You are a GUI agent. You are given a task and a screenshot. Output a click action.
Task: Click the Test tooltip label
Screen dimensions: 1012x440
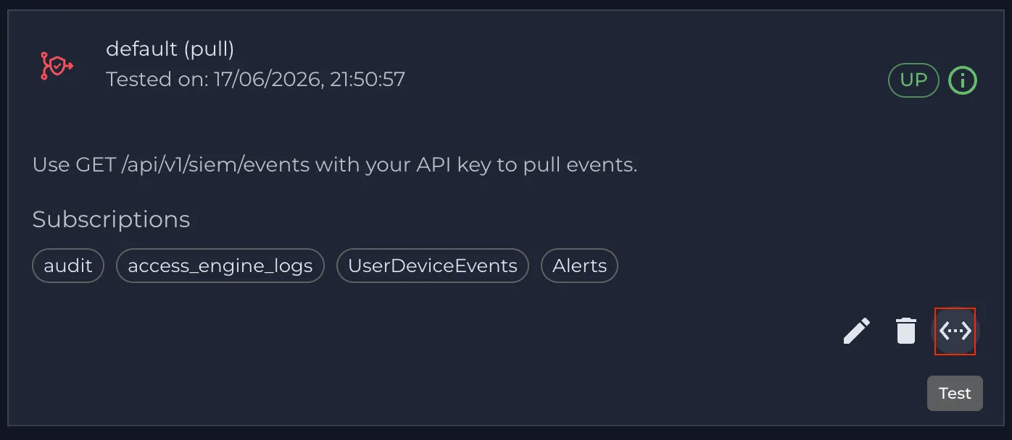coord(955,393)
